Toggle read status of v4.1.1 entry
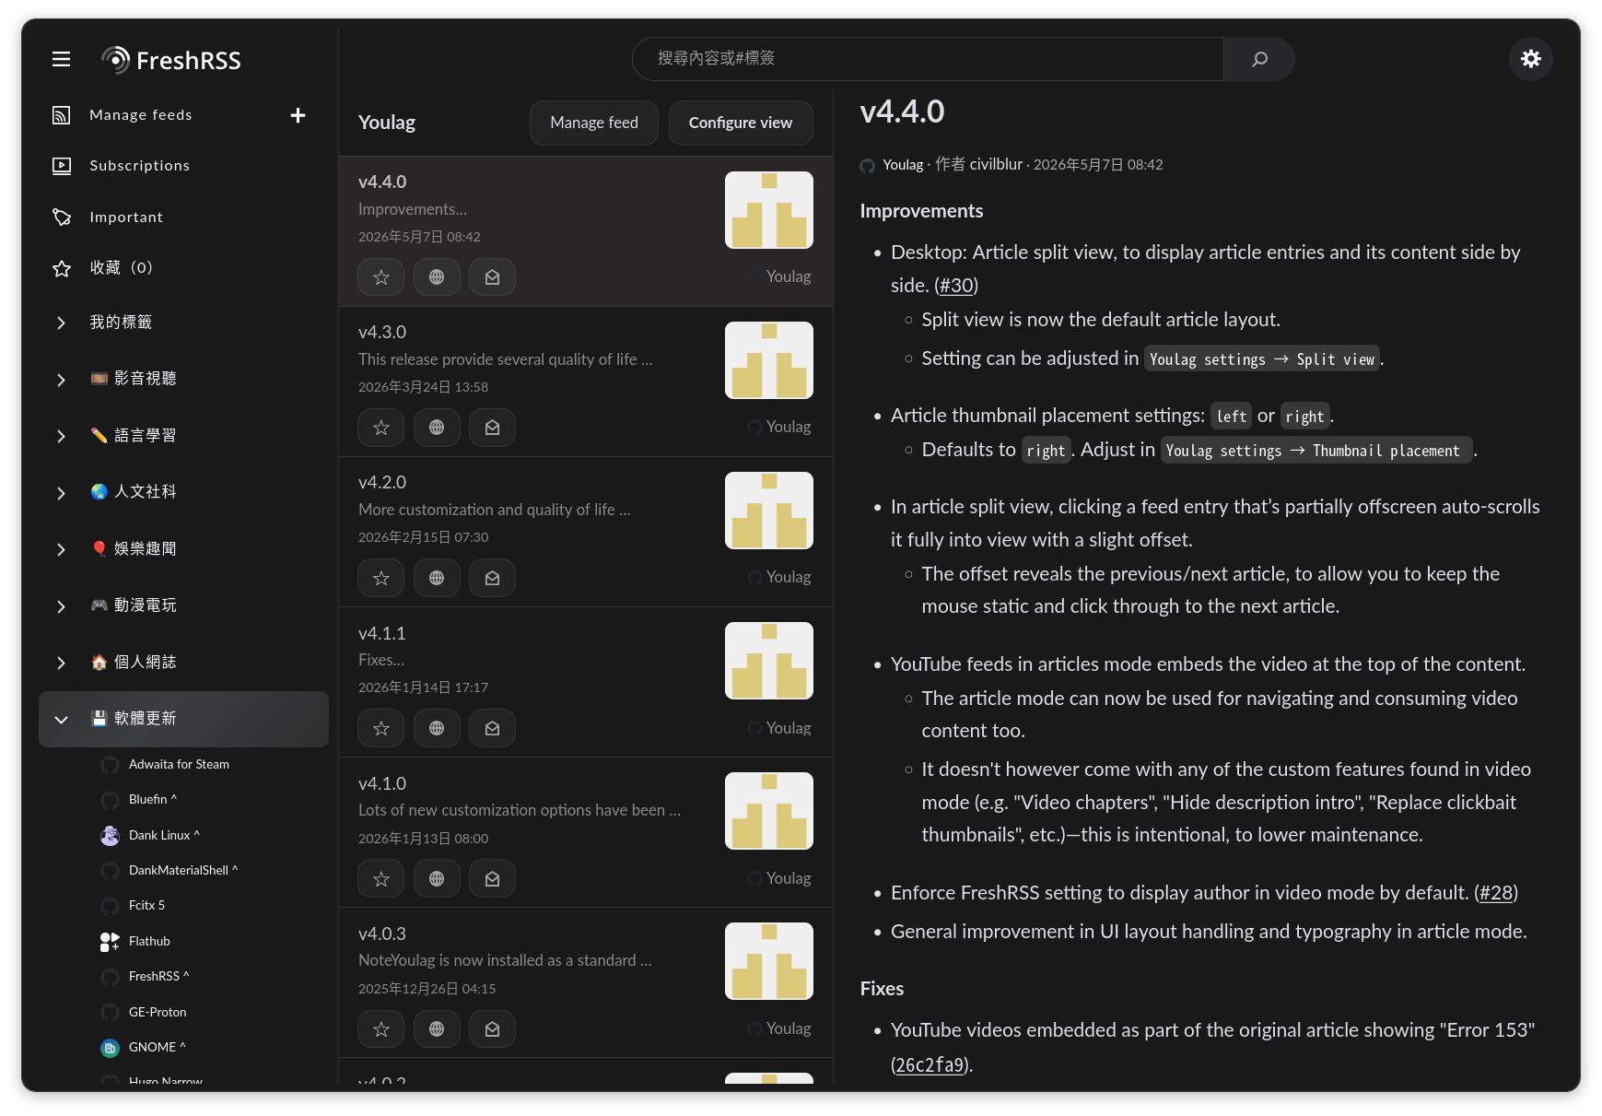Viewport: 1602px width, 1116px height. coord(493,728)
